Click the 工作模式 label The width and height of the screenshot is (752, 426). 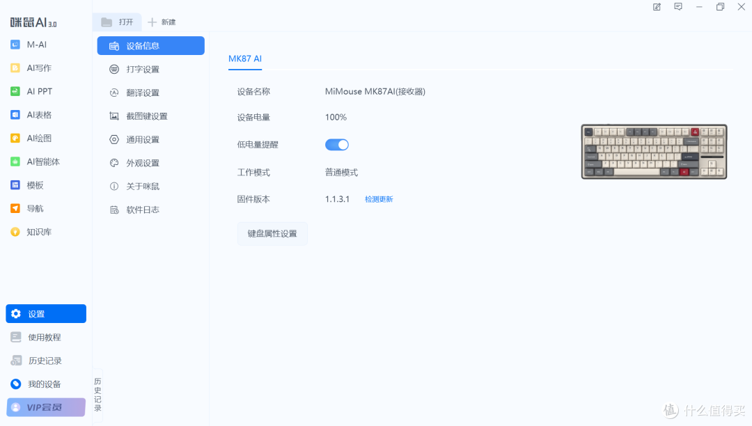click(x=253, y=173)
